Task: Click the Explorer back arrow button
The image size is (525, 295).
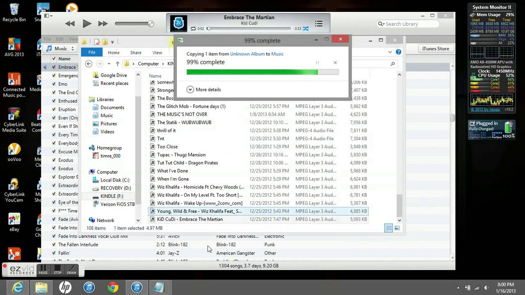Action: coord(89,64)
